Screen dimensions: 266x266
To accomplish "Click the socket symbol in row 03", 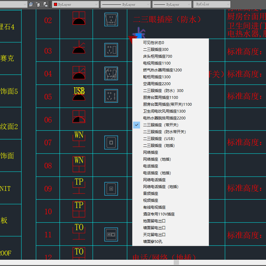I will click(79, 47).
